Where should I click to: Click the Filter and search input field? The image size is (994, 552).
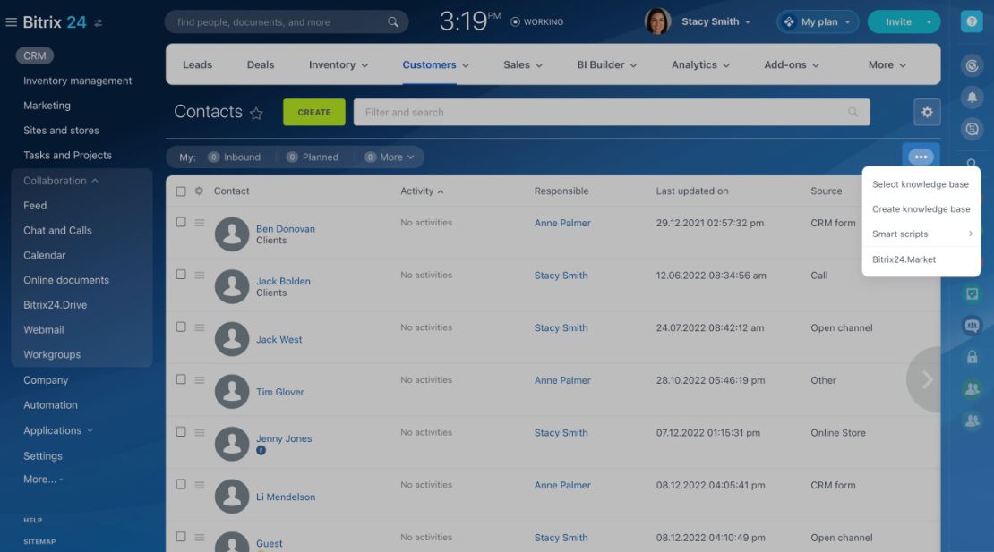[x=611, y=112]
